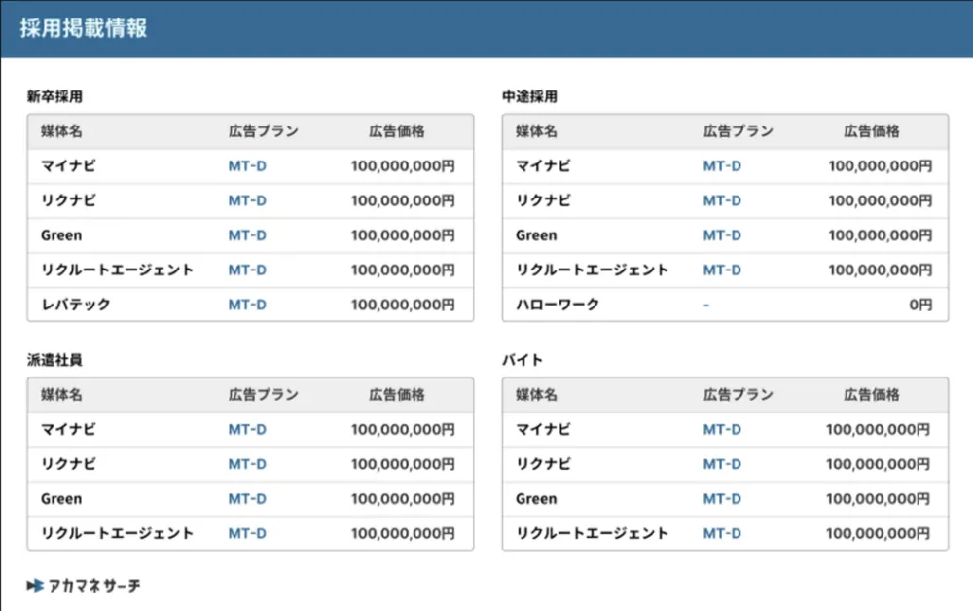Select リクルートエージェント name in 中途採用 table

(x=592, y=270)
